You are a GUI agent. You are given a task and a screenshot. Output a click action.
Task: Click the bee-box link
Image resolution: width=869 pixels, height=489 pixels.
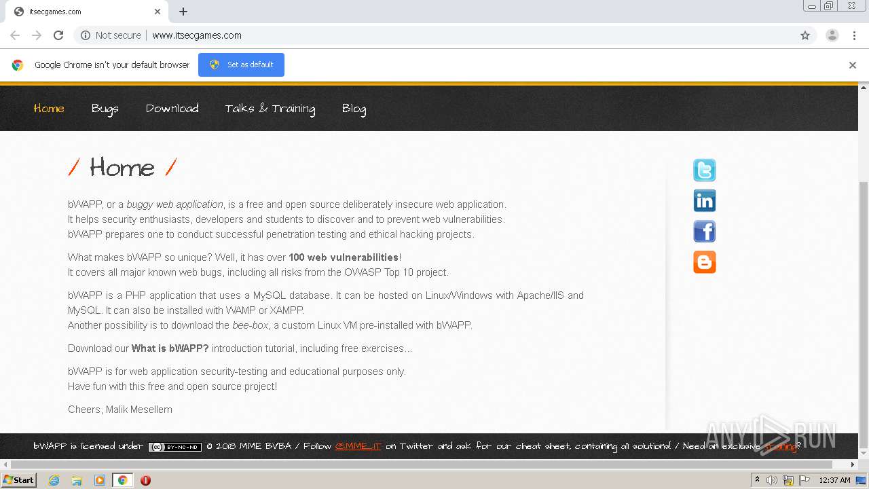(x=251, y=325)
